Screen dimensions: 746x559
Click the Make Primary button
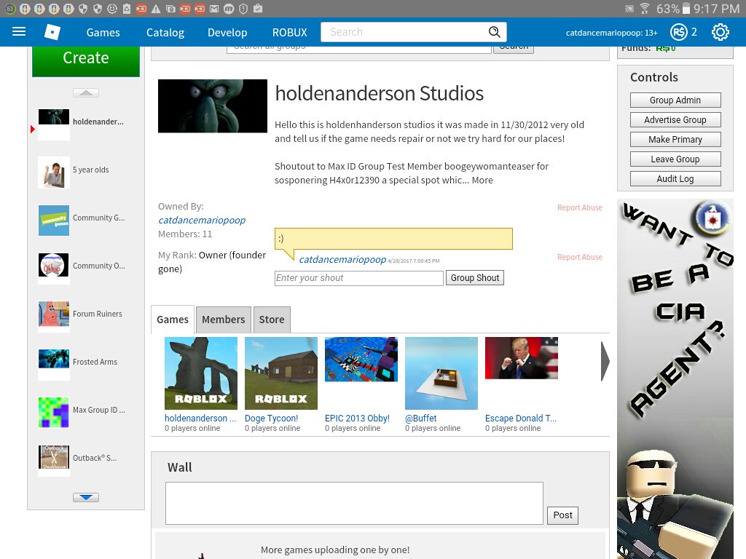coord(675,139)
